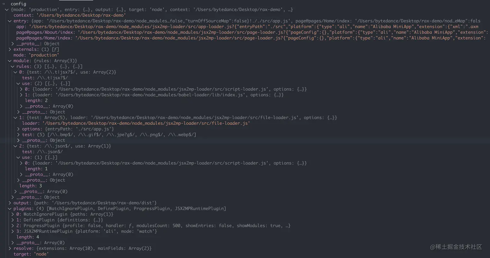This screenshot has width=490, height=258.
Task: Select the length: 3 line
Action: (30, 186)
